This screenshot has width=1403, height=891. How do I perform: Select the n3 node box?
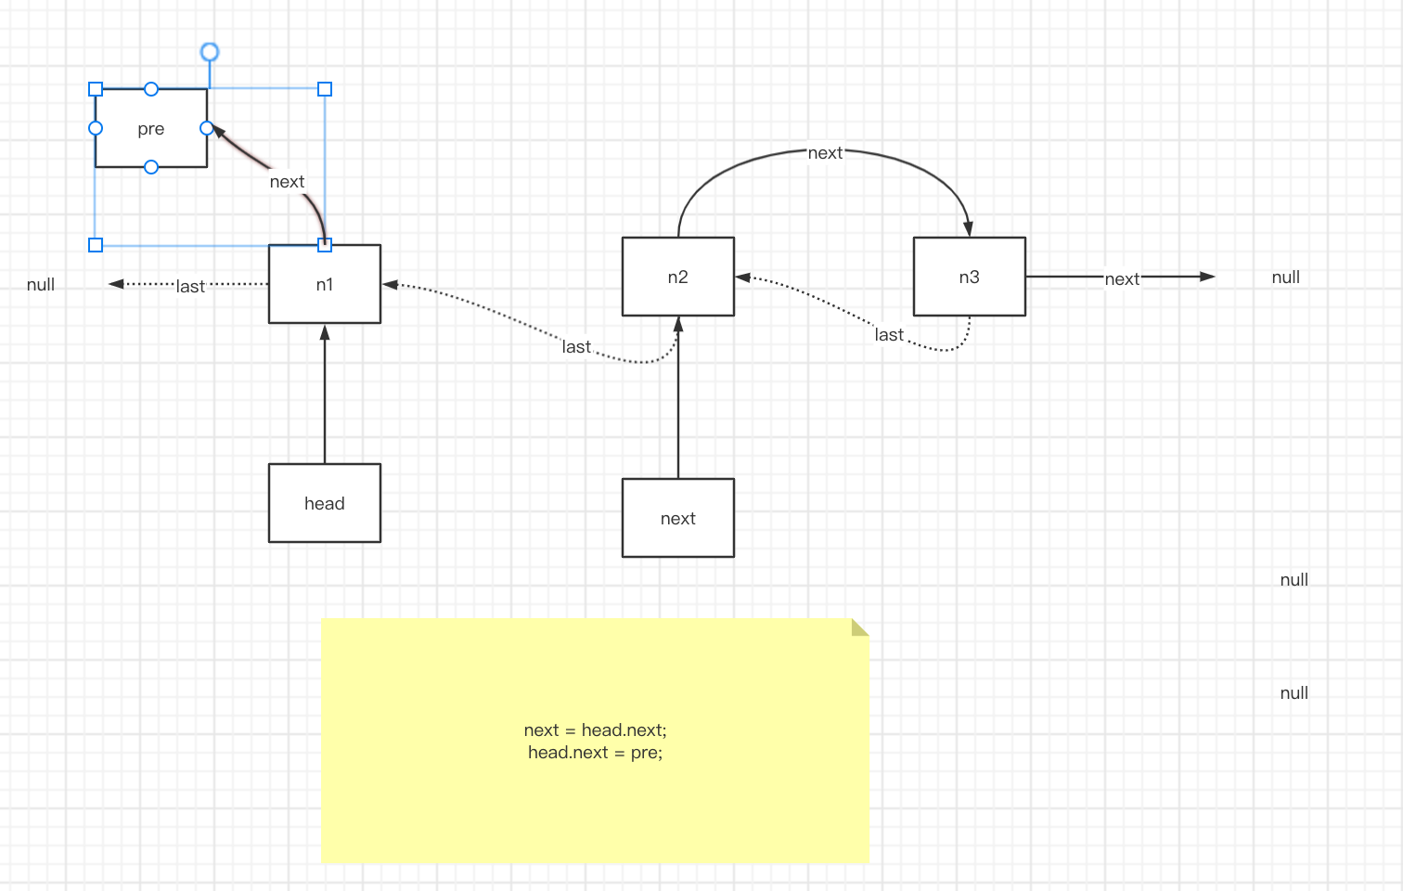tap(970, 277)
